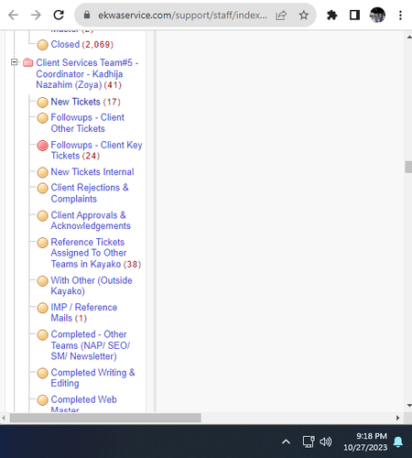Open New Tickets Internal view
Viewport: 412px width, 458px height.
(92, 171)
